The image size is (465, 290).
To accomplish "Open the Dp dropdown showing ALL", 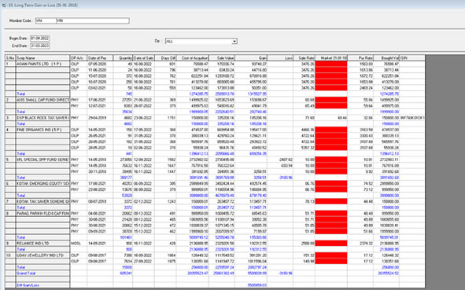I will pos(234,41).
